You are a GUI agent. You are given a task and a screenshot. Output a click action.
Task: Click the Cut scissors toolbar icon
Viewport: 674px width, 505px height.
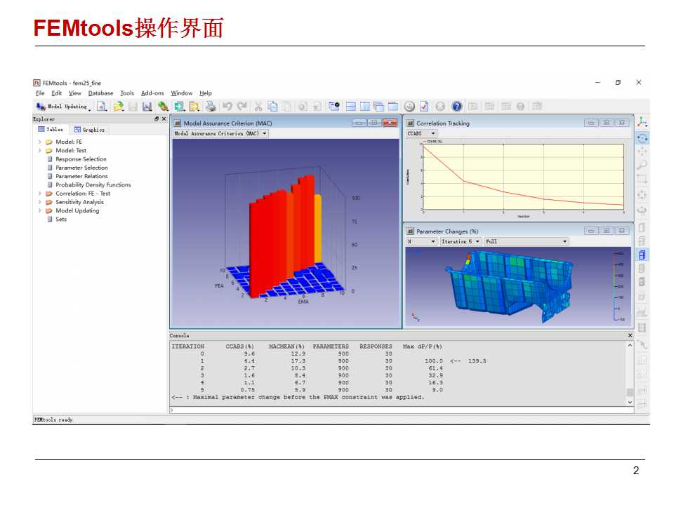[258, 107]
